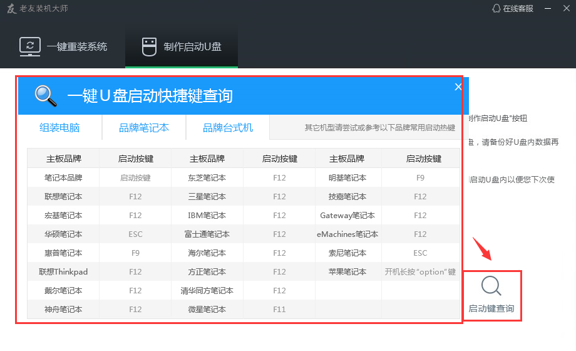The height and width of the screenshot is (351, 576).
Task: Click the 联想笔记本 cell
Action: tap(63, 196)
